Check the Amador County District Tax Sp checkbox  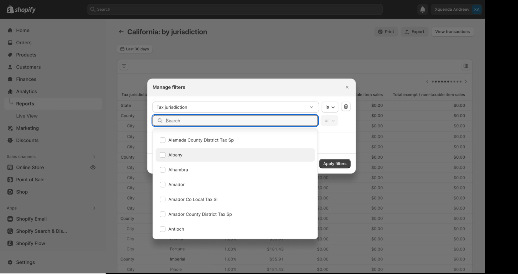pyautogui.click(x=163, y=214)
